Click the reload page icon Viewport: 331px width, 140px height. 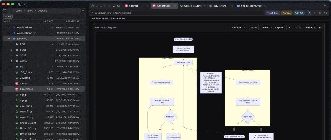tap(114, 6)
